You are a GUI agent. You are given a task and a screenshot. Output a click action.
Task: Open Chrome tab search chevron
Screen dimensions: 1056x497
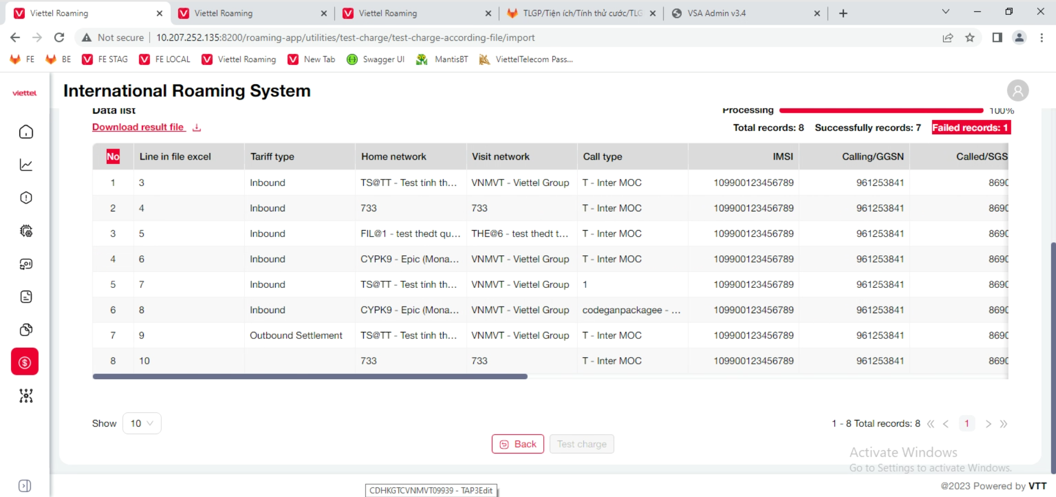[945, 12]
